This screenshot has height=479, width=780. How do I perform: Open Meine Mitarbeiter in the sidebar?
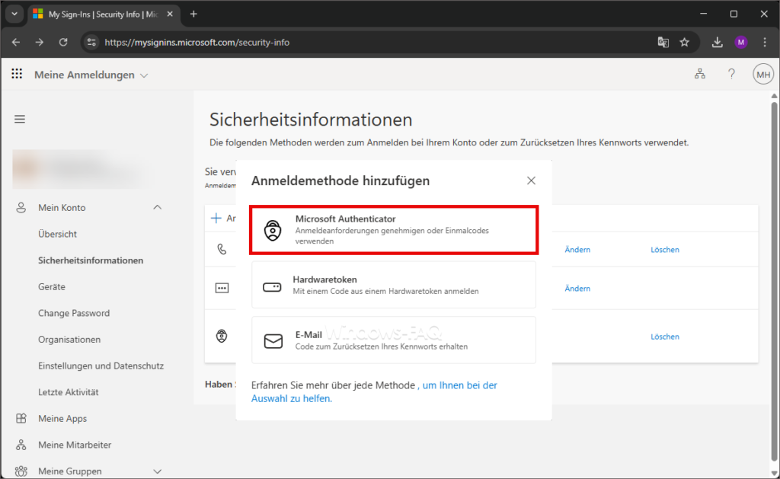[75, 445]
